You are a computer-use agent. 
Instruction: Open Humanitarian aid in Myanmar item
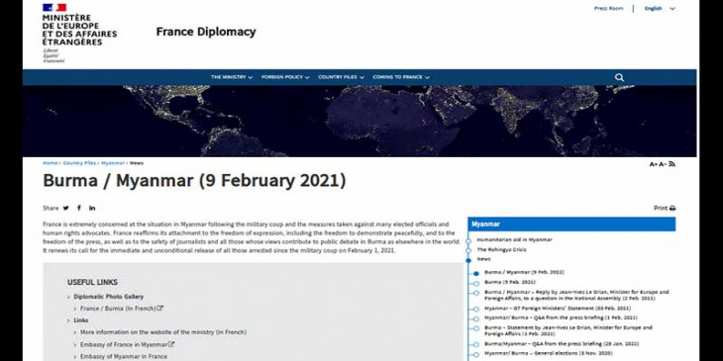(515, 240)
